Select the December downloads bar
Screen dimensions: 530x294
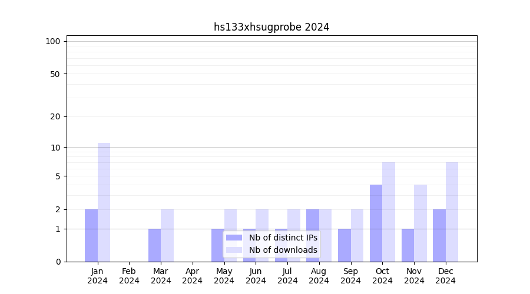452,212
